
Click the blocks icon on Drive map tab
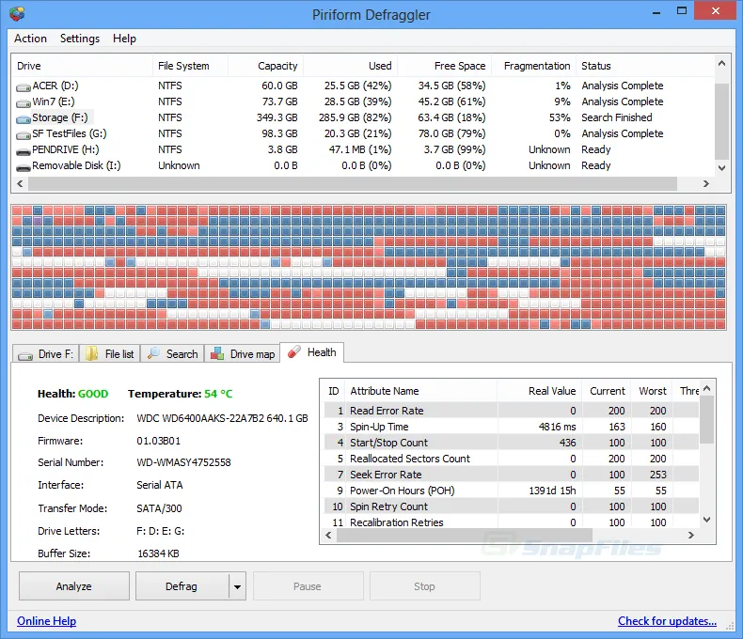217,353
